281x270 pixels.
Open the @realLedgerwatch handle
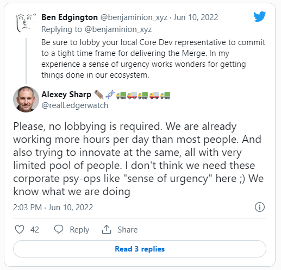pyautogui.click(x=75, y=105)
